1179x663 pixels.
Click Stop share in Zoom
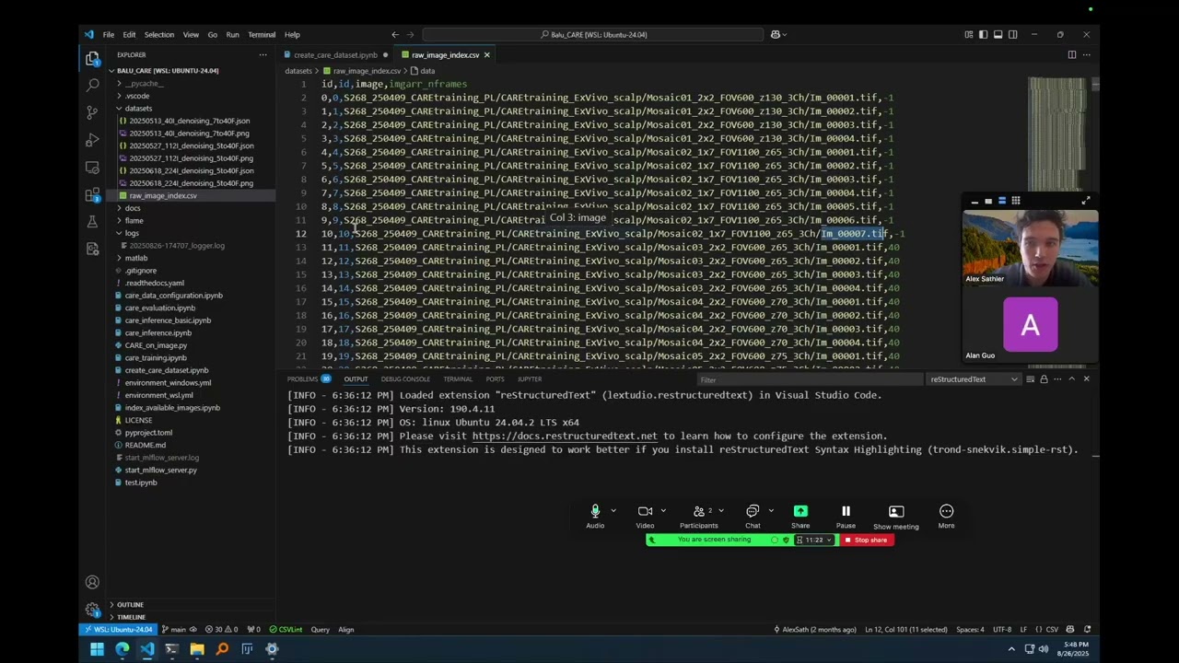[866, 541]
